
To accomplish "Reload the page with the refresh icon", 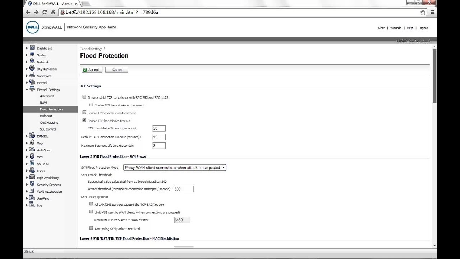I will [x=45, y=12].
